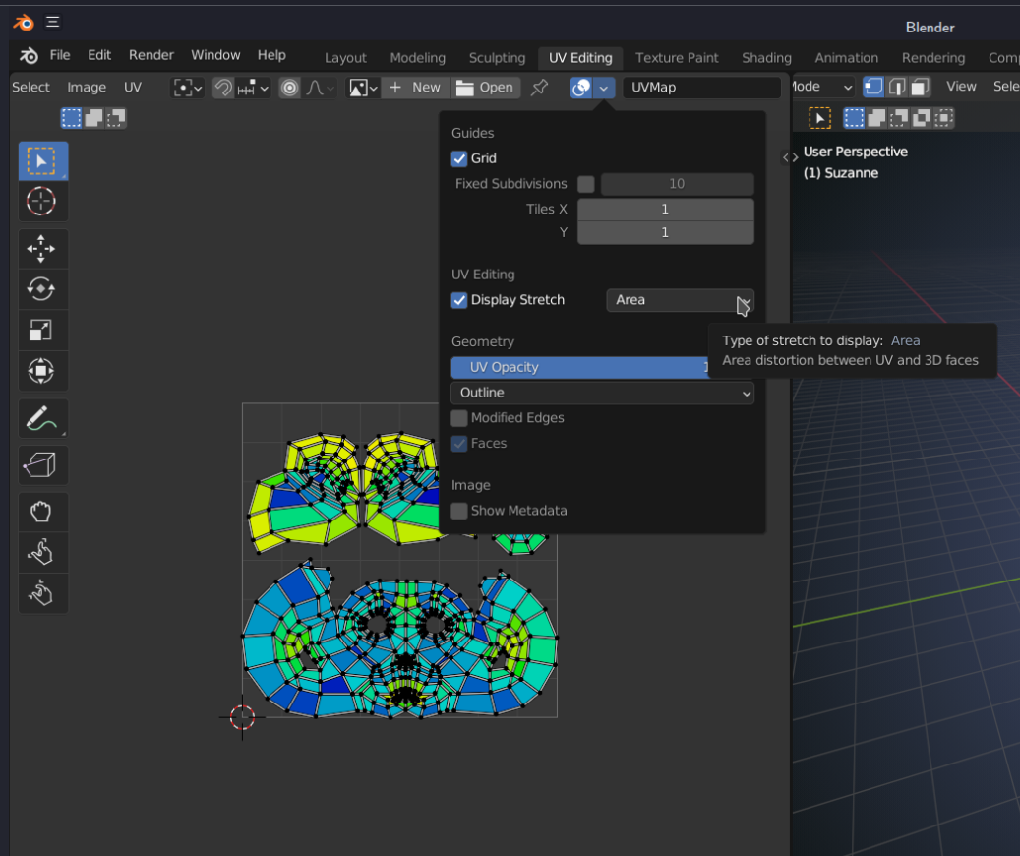The height and width of the screenshot is (856, 1020).
Task: Choose the Rotate tool in UV toolbar
Action: (x=43, y=289)
